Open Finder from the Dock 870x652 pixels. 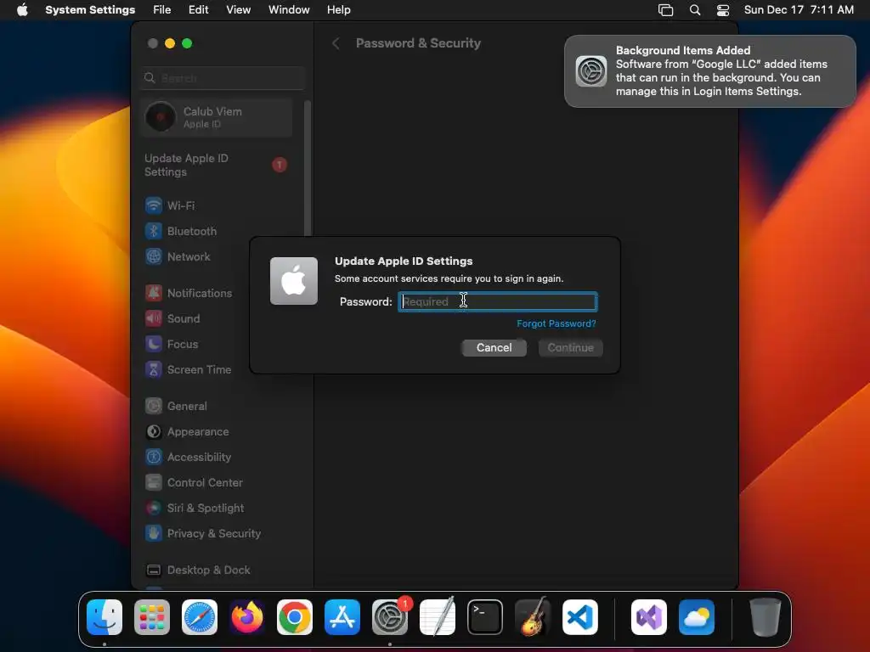pyautogui.click(x=105, y=617)
